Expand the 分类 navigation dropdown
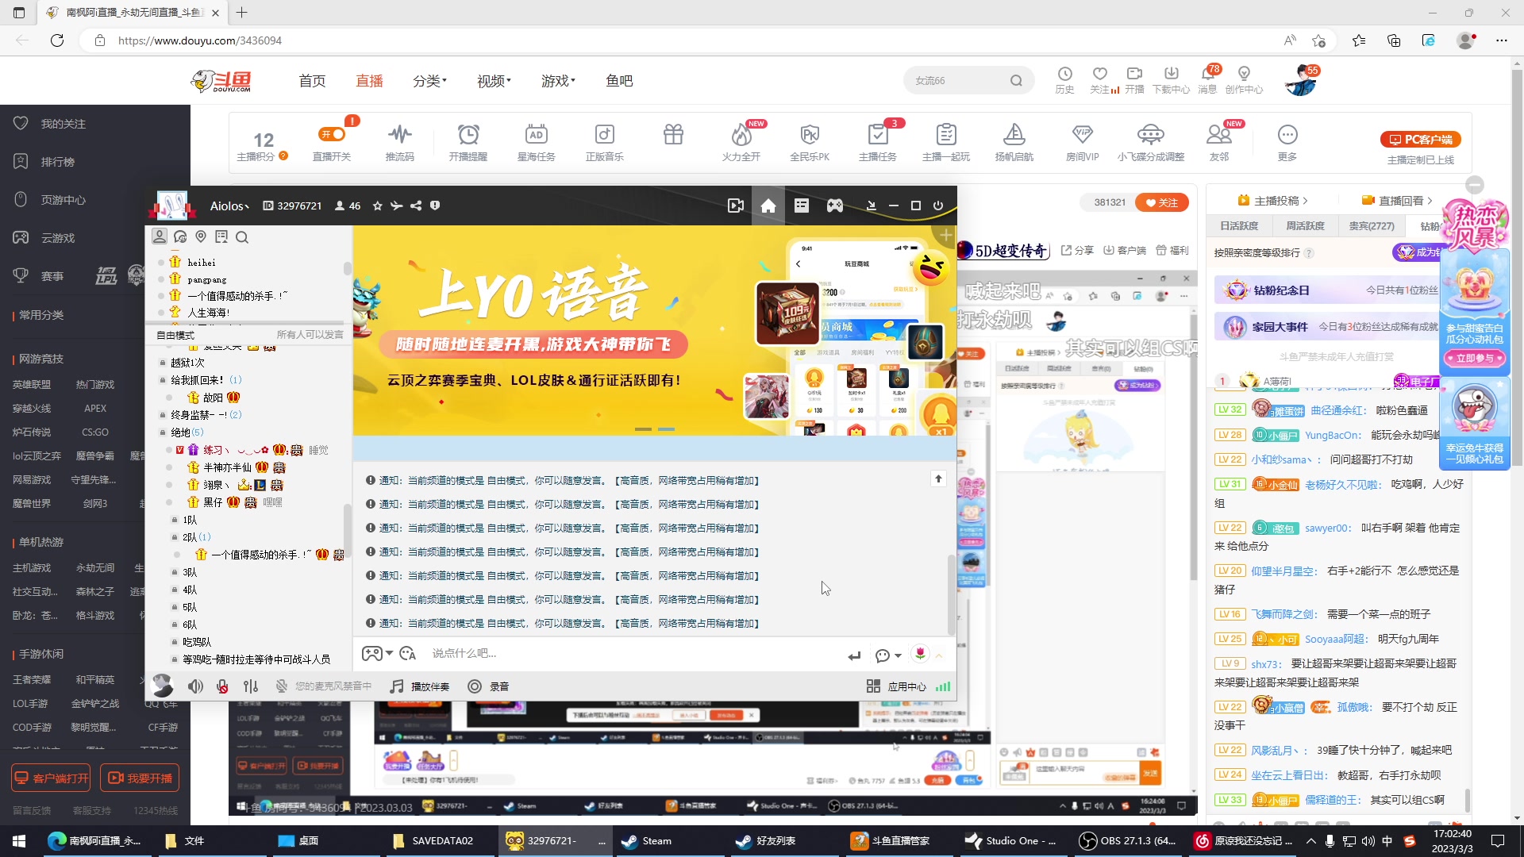The width and height of the screenshot is (1524, 857). (429, 81)
